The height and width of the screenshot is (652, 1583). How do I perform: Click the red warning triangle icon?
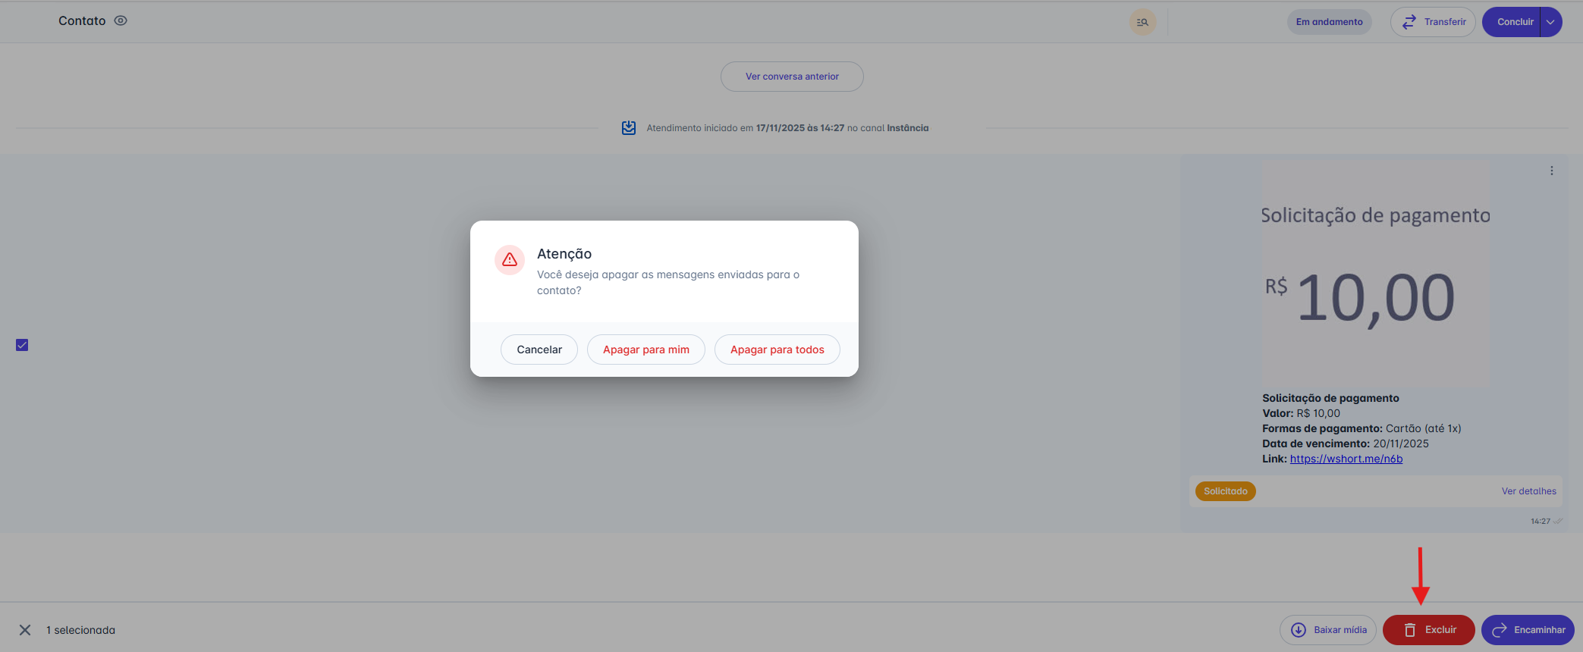tap(510, 260)
